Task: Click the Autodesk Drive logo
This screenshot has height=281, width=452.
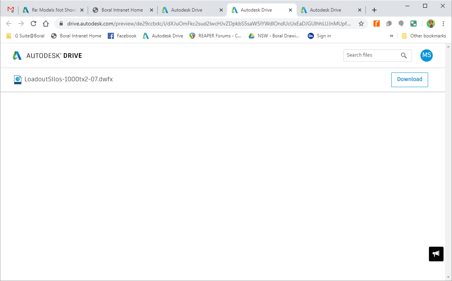Action: [x=47, y=56]
